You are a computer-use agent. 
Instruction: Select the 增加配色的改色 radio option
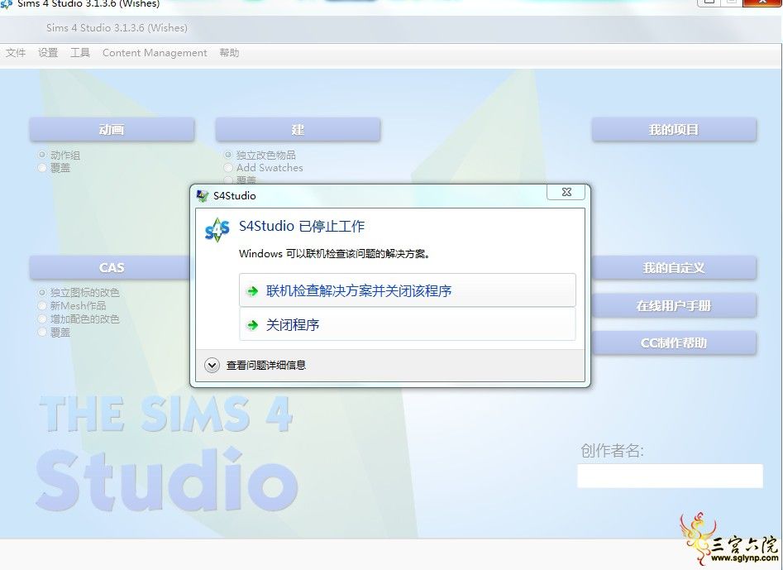[x=42, y=319]
